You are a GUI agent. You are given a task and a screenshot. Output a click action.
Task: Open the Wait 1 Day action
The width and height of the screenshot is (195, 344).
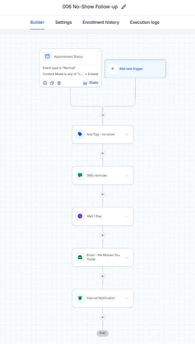point(103,216)
